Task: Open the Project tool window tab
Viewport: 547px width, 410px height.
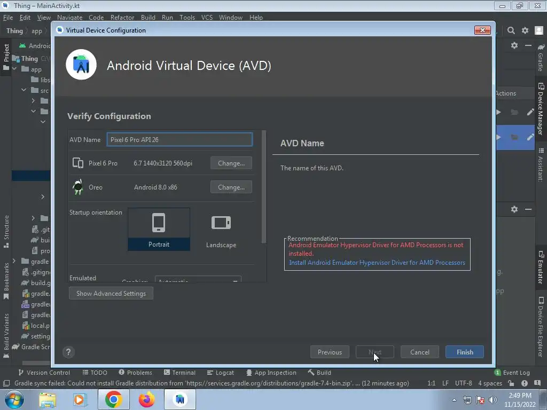Action: (6, 58)
